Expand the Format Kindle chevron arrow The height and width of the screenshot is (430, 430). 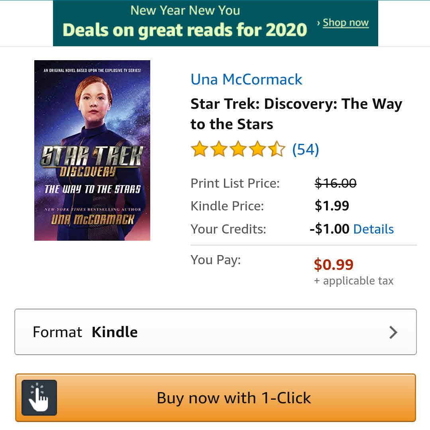click(393, 332)
